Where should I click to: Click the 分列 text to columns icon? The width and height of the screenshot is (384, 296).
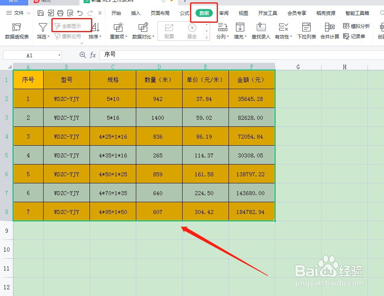(223, 27)
